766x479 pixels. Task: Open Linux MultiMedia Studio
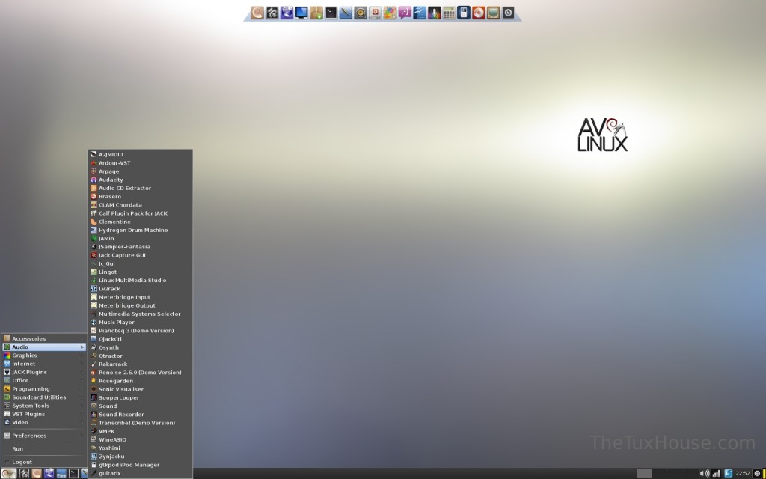(x=140, y=280)
